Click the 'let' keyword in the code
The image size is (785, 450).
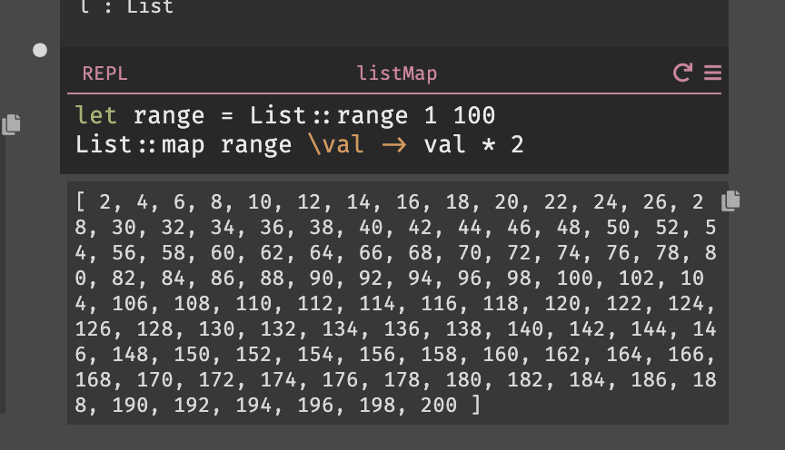95,115
